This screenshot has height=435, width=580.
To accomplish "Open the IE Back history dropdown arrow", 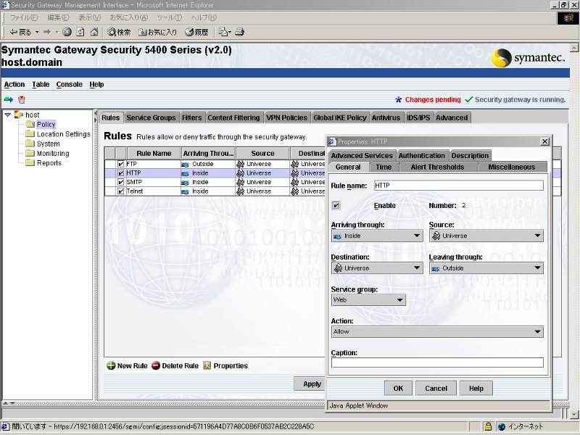I will (x=37, y=32).
